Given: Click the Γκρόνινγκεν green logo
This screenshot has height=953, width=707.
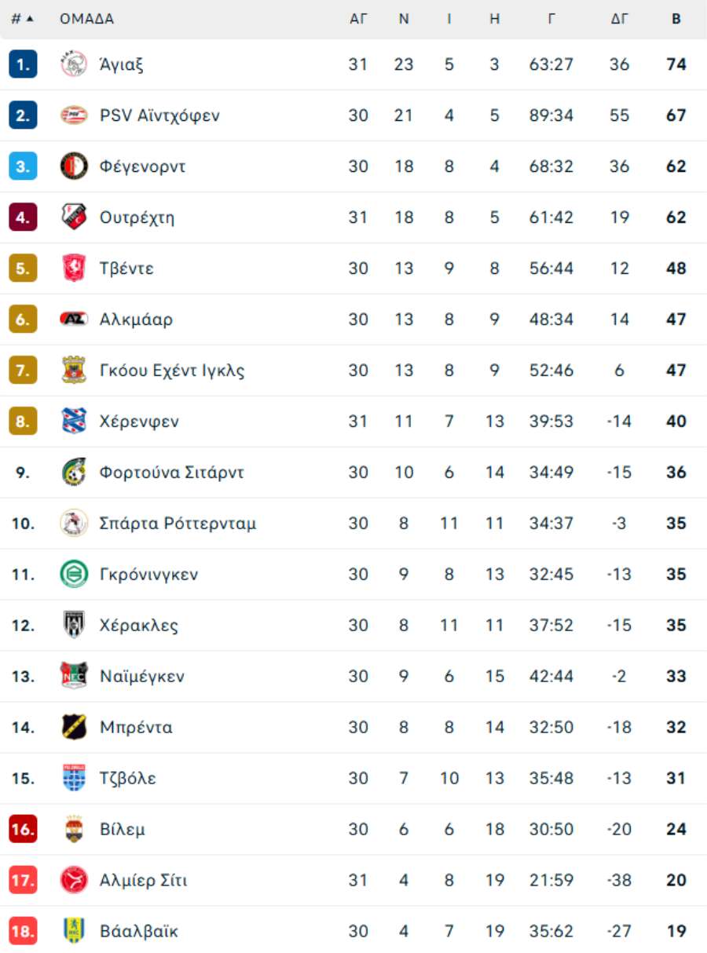Looking at the screenshot, I should tap(74, 575).
